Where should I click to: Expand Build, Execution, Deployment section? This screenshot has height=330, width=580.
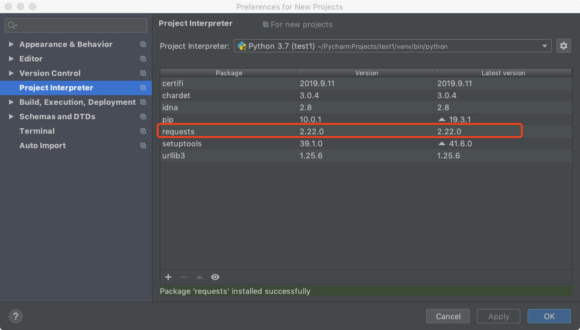[x=11, y=102]
